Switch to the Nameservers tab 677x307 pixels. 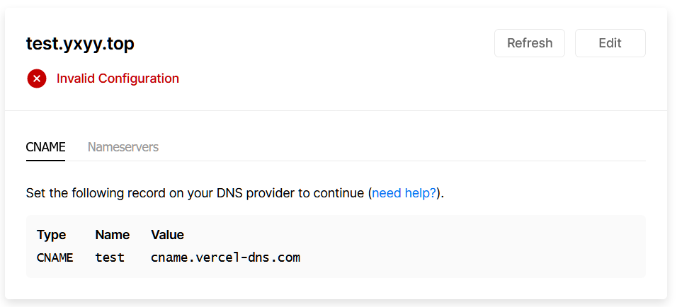123,147
